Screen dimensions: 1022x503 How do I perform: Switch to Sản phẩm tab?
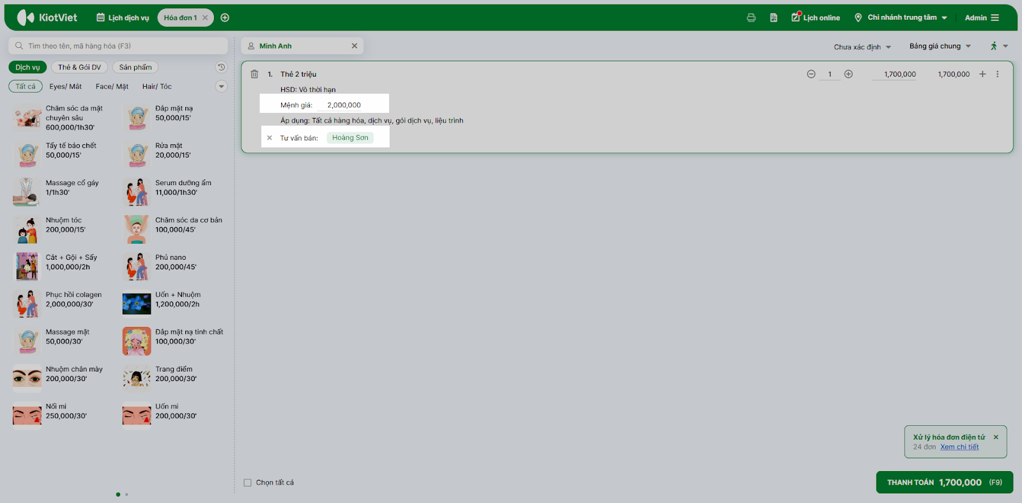click(135, 67)
